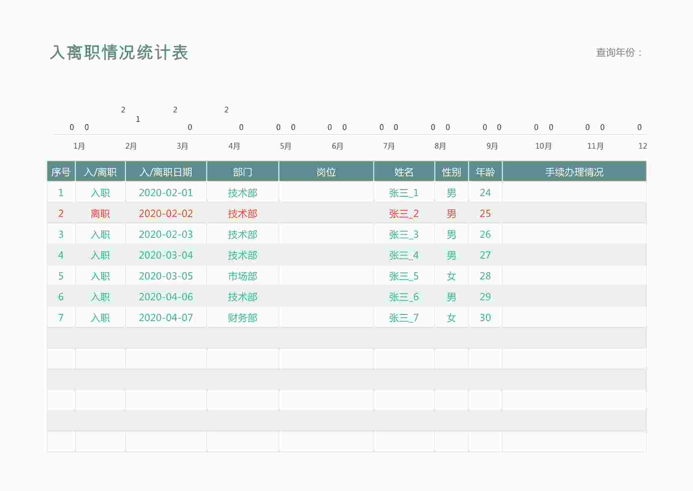Image resolution: width=693 pixels, height=491 pixels.
Task: Click the chart data label 1 above 2月
Action: (138, 119)
